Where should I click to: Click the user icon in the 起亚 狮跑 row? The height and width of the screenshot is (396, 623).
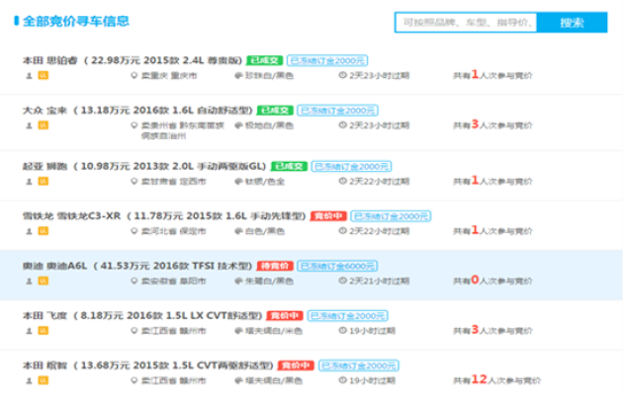tap(29, 182)
